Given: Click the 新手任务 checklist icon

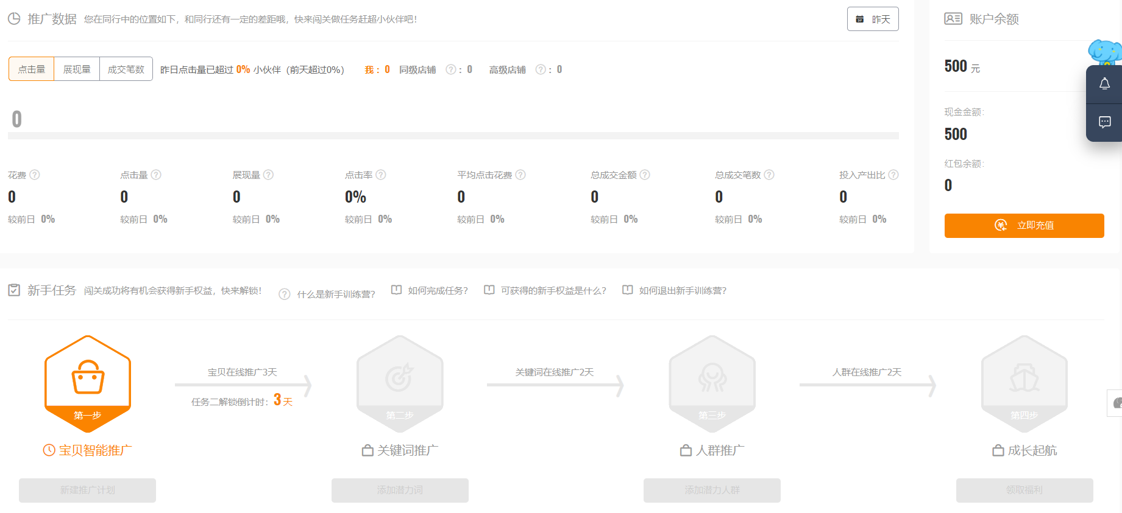Looking at the screenshot, I should (x=14, y=290).
